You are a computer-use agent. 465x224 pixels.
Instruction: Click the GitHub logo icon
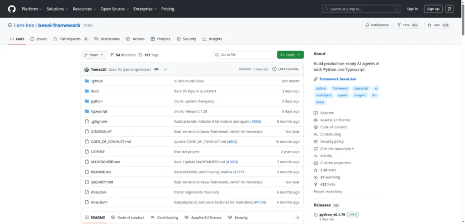pos(12,9)
